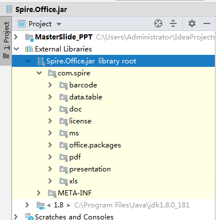Click the com.spire package folder icon
This screenshot has width=216, height=220.
click(52, 73)
